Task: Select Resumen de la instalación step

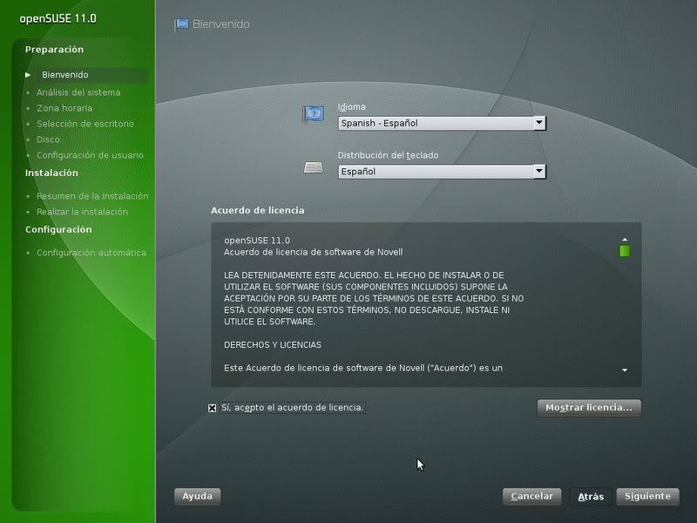Action: tap(92, 196)
